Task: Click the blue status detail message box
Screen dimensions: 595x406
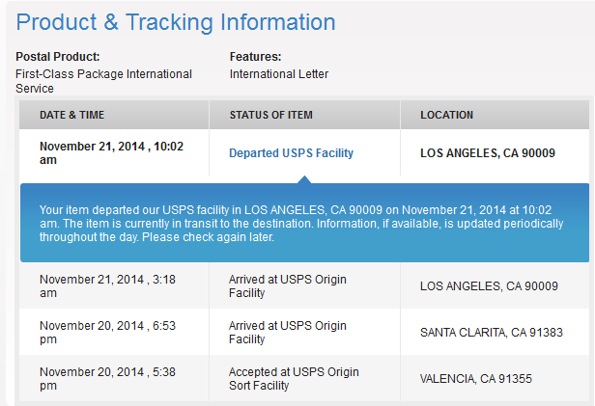Action: pos(304,223)
